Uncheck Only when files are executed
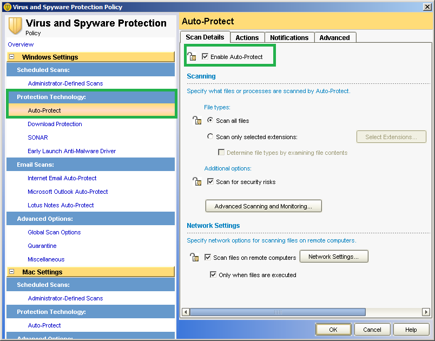The image size is (435, 341). (x=213, y=274)
